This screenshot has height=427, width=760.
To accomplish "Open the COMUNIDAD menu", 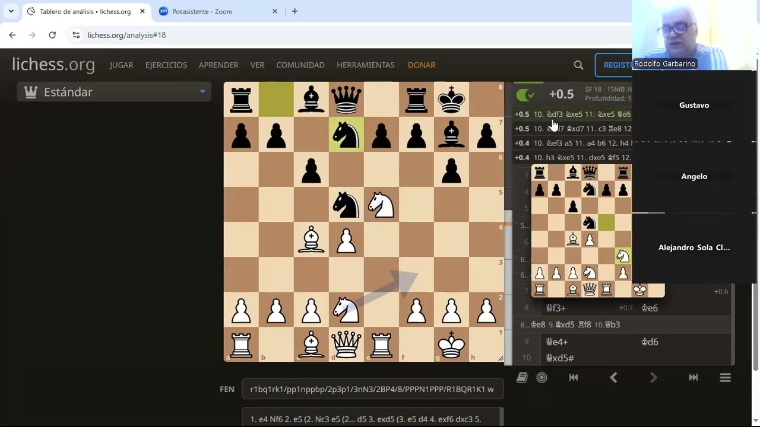I will [x=300, y=65].
